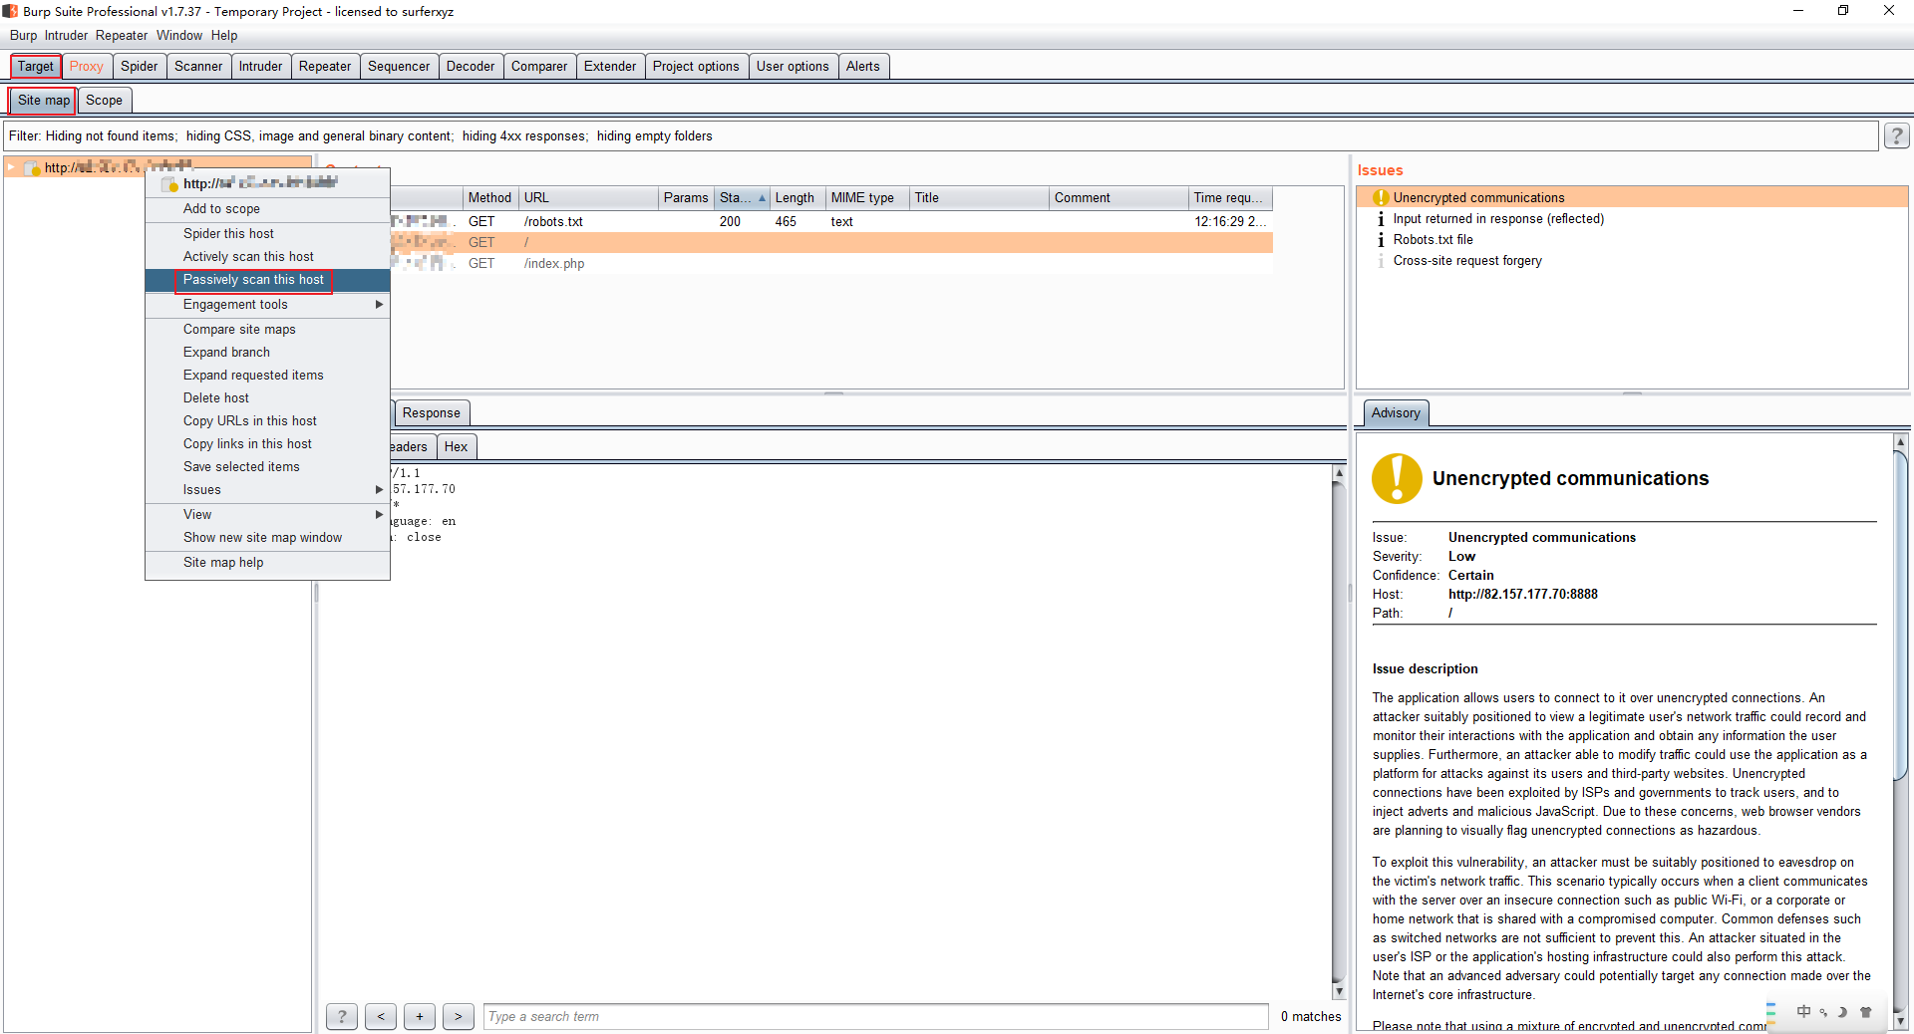Switch to the Decoder tab
Viewport: 1914px width, 1034px height.
(471, 66)
